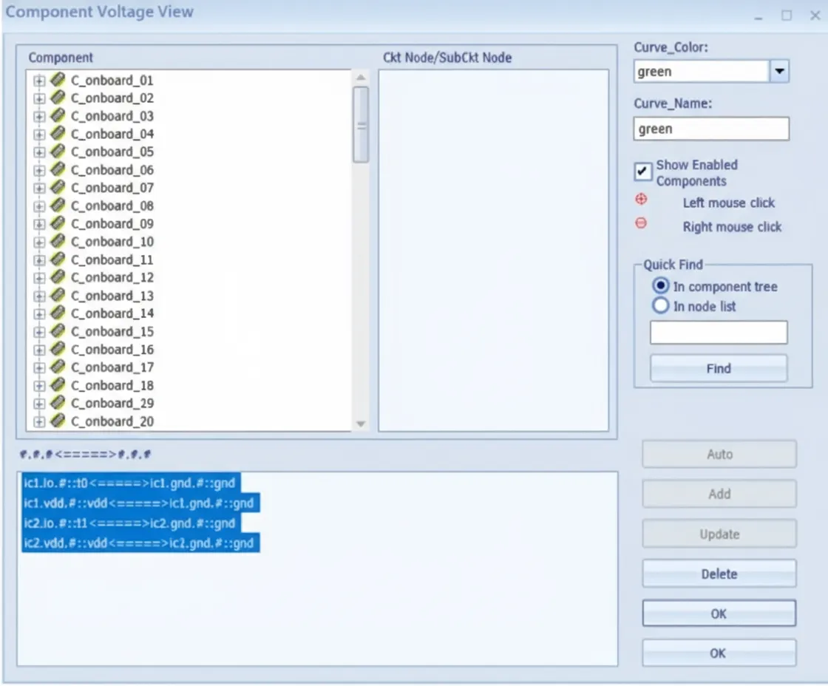Image resolution: width=828 pixels, height=686 pixels.
Task: Select the capacitor icon of C_onboard_11
Action: (x=58, y=259)
